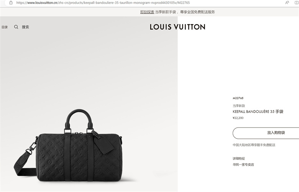
Task: Select the KEEPALL BANDOULIÈRE 35 手袋 product title
Action: click(x=258, y=112)
